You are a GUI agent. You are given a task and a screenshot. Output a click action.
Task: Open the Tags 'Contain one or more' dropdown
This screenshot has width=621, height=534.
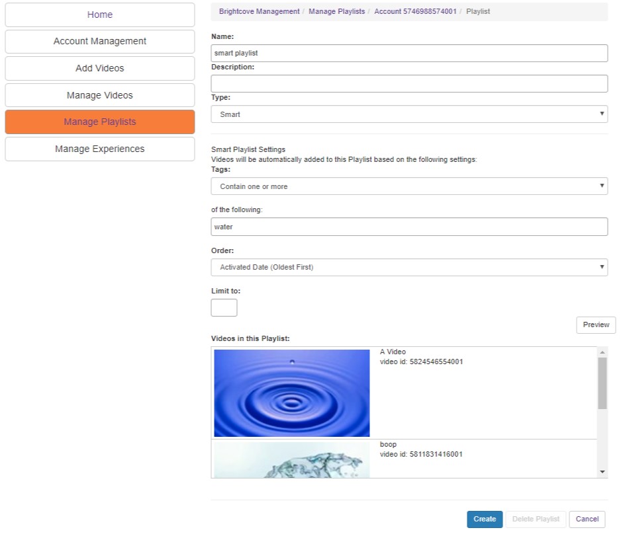pyautogui.click(x=409, y=186)
